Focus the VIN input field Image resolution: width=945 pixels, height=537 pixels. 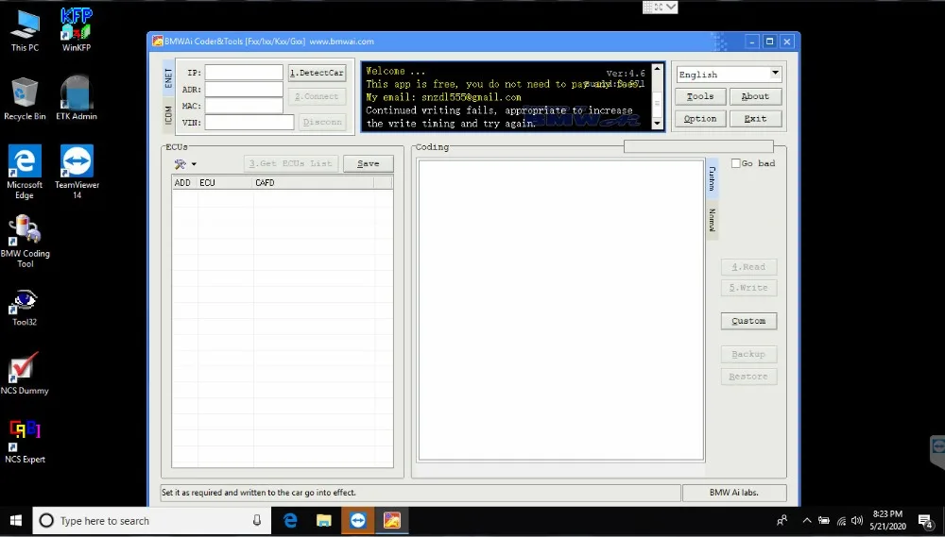click(249, 122)
